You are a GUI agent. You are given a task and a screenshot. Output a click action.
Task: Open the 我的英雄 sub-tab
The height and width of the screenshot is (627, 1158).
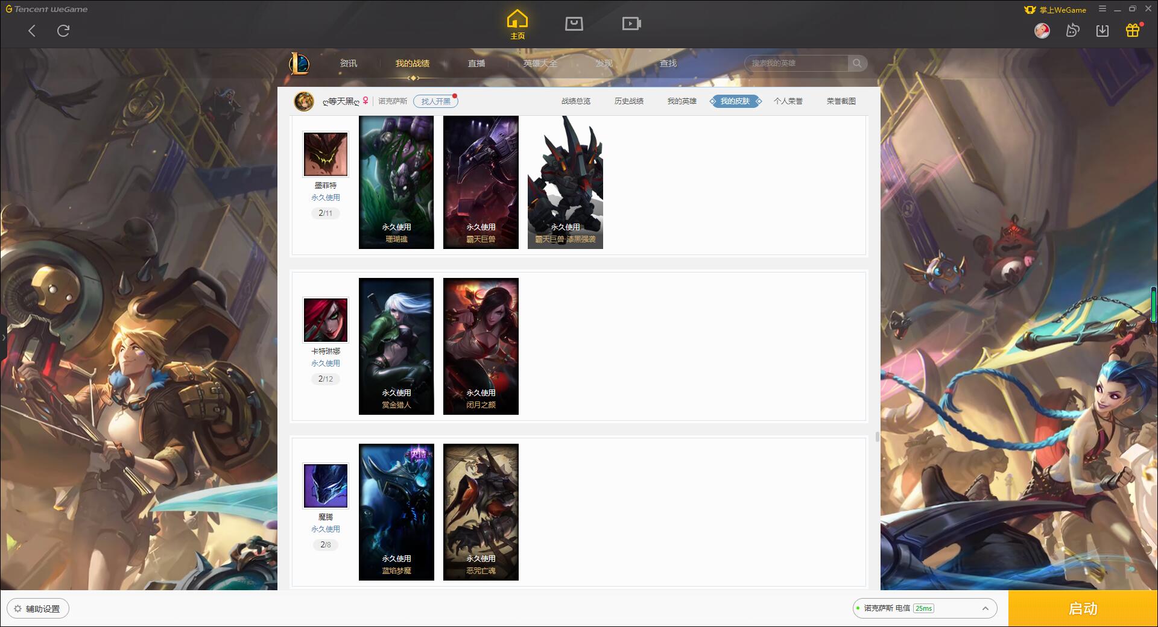click(682, 101)
